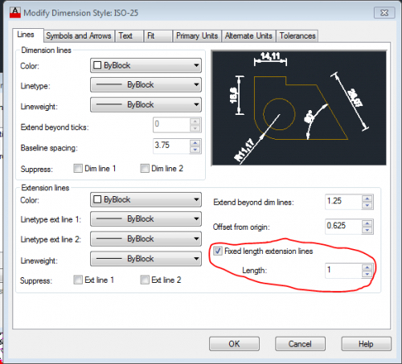Click the Offset from origin field
Image resolution: width=402 pixels, height=364 pixels.
pos(343,227)
